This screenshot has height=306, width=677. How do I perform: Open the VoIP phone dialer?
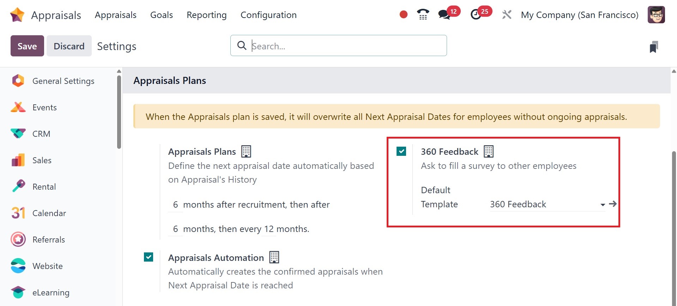point(423,15)
